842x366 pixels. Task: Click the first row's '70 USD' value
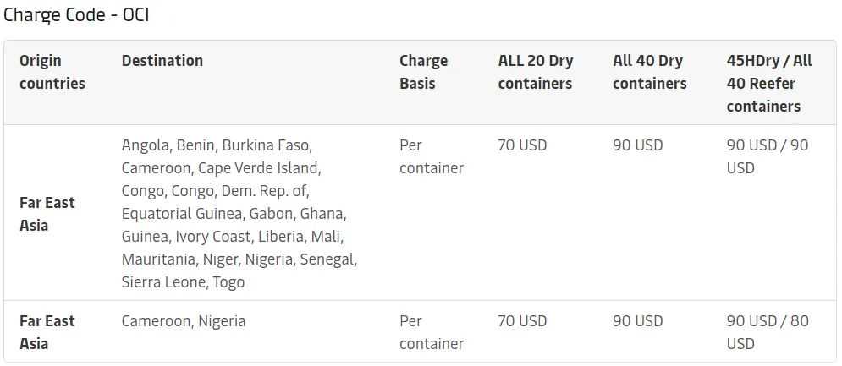click(x=522, y=145)
